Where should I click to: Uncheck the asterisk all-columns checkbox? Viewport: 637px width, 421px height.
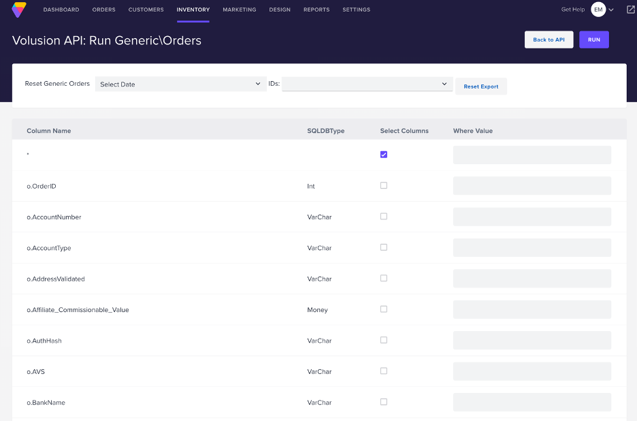384,155
